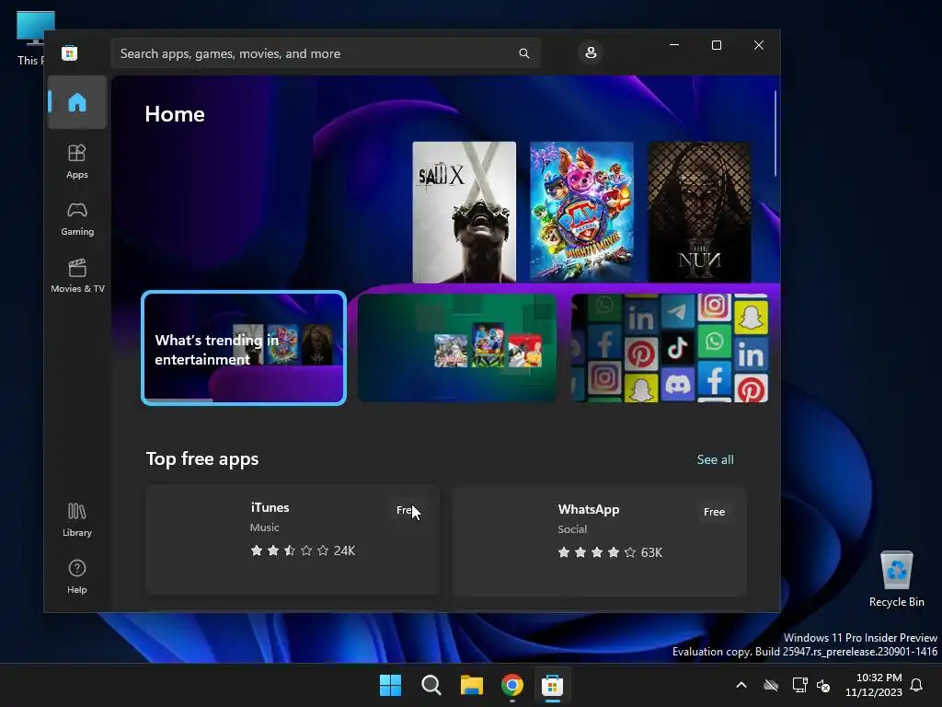The width and height of the screenshot is (942, 707).
Task: Click See all for Top free apps
Action: (x=715, y=459)
